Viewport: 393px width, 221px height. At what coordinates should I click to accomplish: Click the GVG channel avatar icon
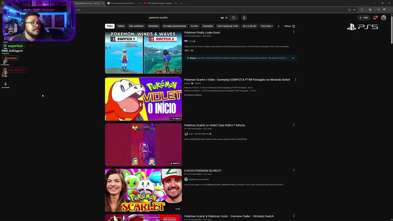pos(186,41)
